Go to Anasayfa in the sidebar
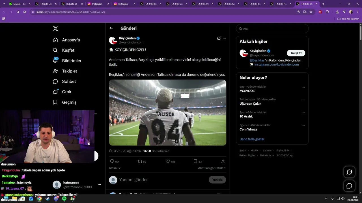Viewport: 362px width, 203px height. (x=66, y=40)
